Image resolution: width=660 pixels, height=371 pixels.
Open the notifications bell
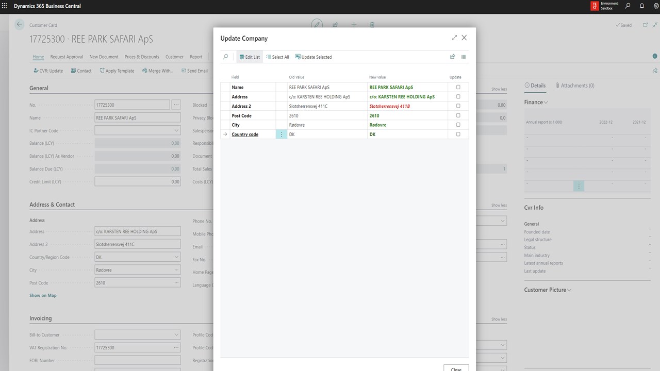[642, 6]
